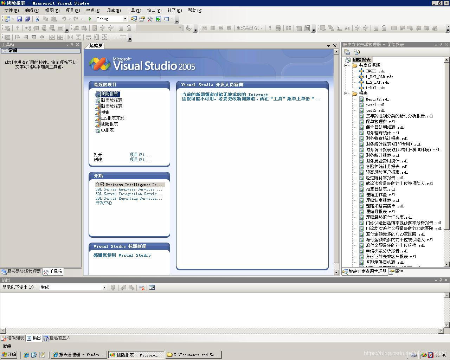Collapse the 报表 folder node
This screenshot has width=450, height=360.
[x=346, y=94]
